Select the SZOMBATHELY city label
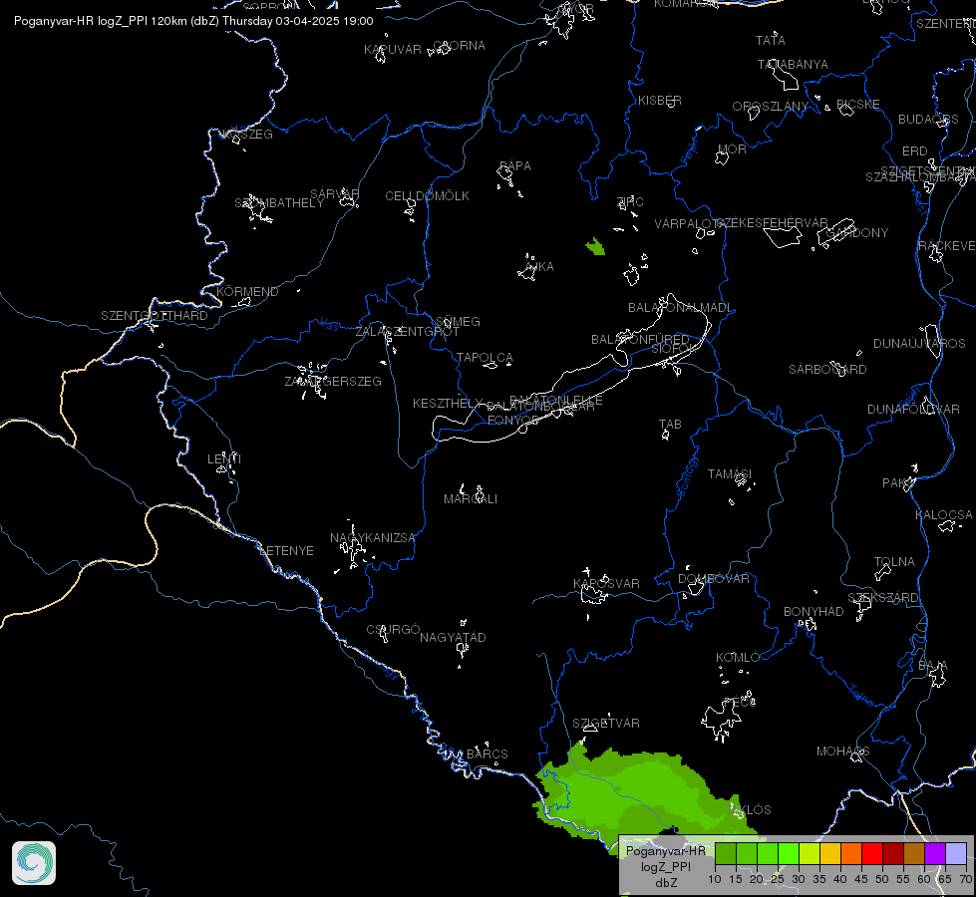This screenshot has height=897, width=976. coord(279,203)
